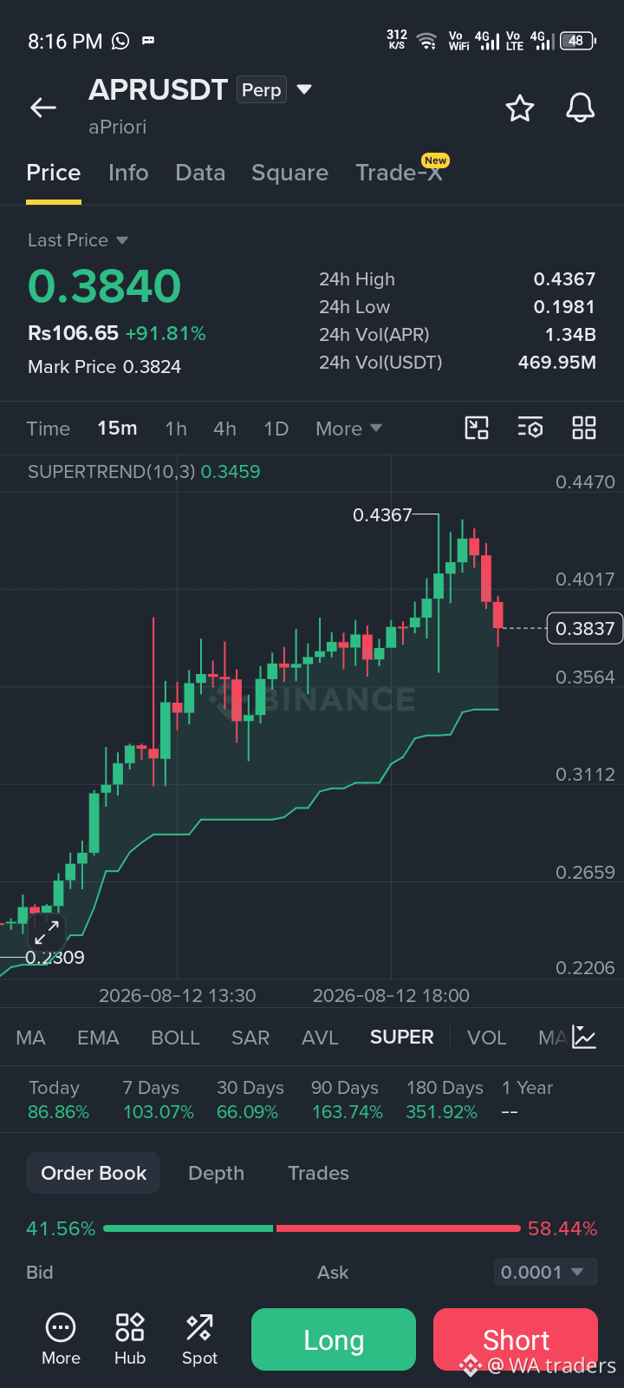Open the More menu in the bottom bar
Screen dimensions: 624x1388
point(61,1339)
